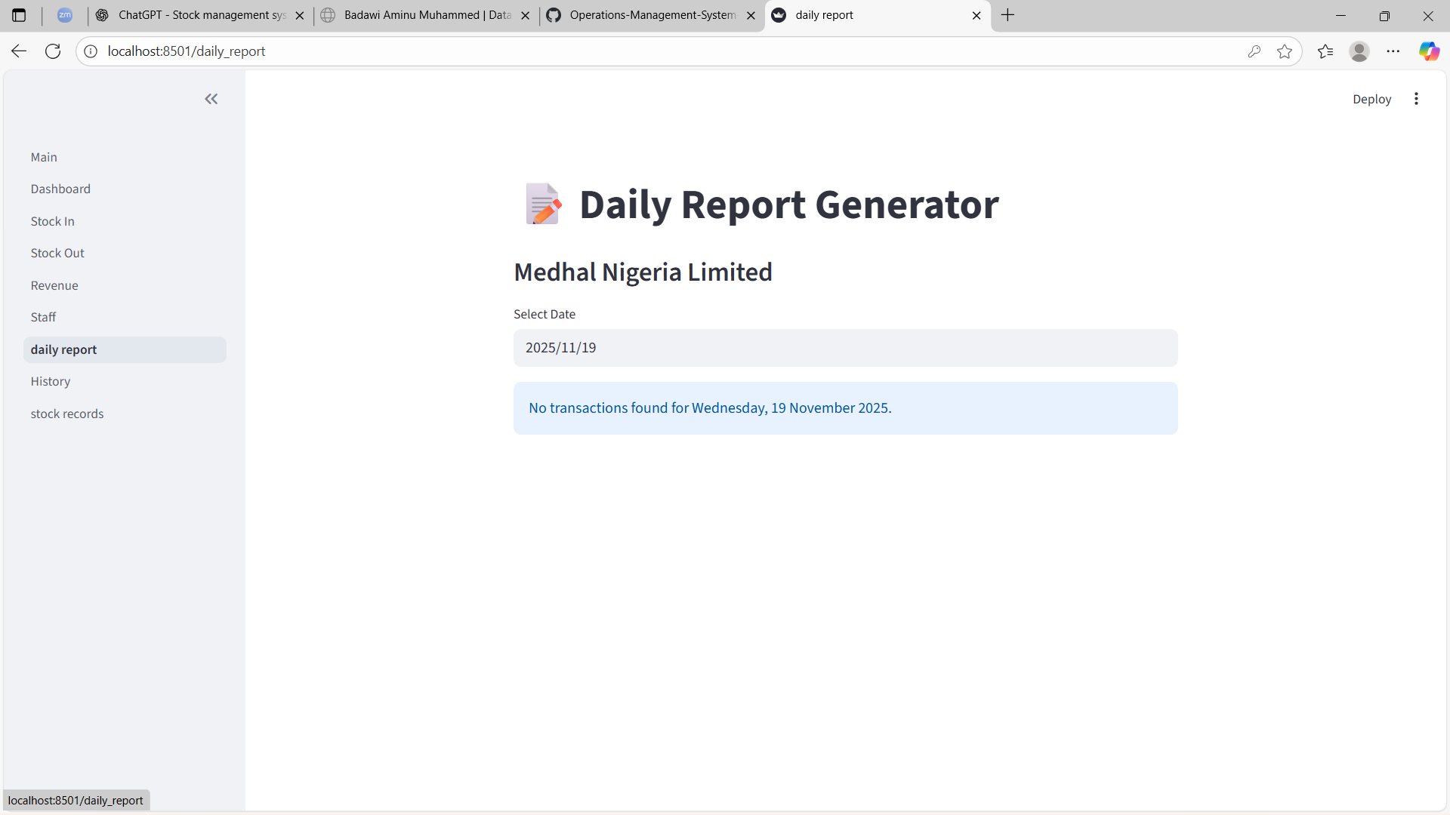Navigate to the Revenue section

pos(54,285)
